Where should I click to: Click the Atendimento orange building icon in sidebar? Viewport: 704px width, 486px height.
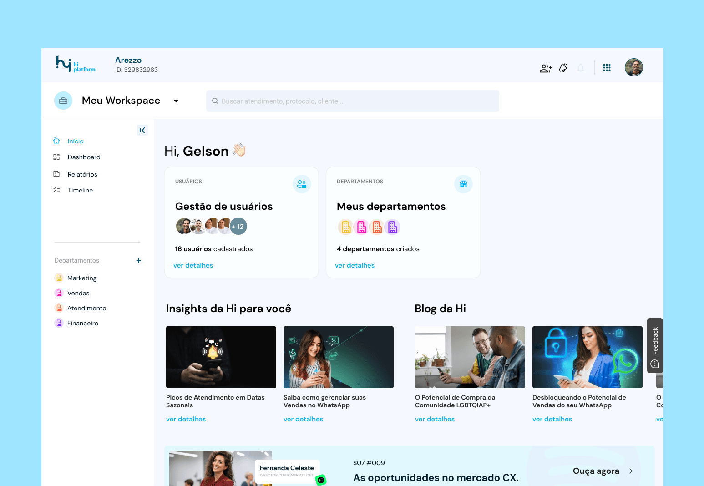tap(59, 308)
